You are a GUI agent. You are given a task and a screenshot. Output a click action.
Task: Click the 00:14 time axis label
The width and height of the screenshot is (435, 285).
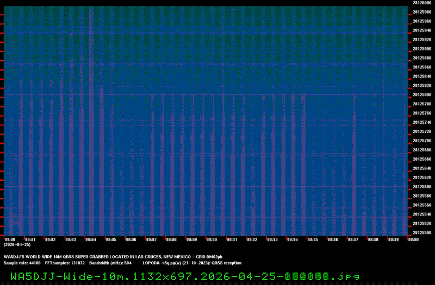292,239
